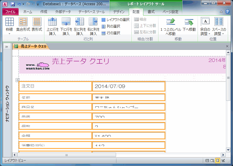The height and width of the screenshot is (166, 233).
Task: Switch to Database Tools (データベース ツール) tab
Action: [x=91, y=12]
